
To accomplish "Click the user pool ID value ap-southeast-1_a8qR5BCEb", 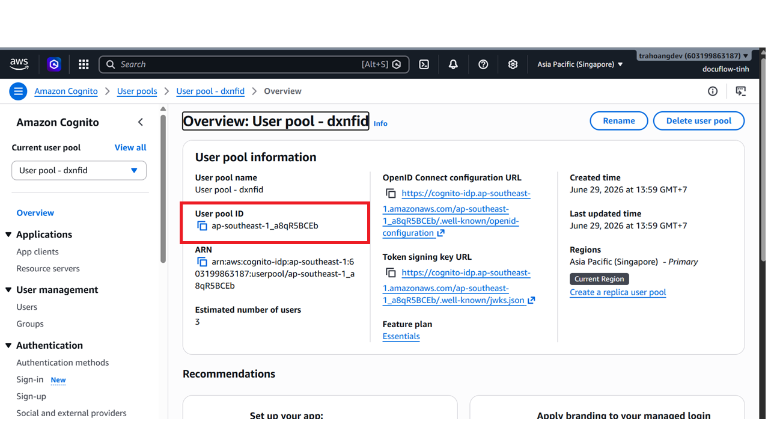I will click(x=265, y=226).
